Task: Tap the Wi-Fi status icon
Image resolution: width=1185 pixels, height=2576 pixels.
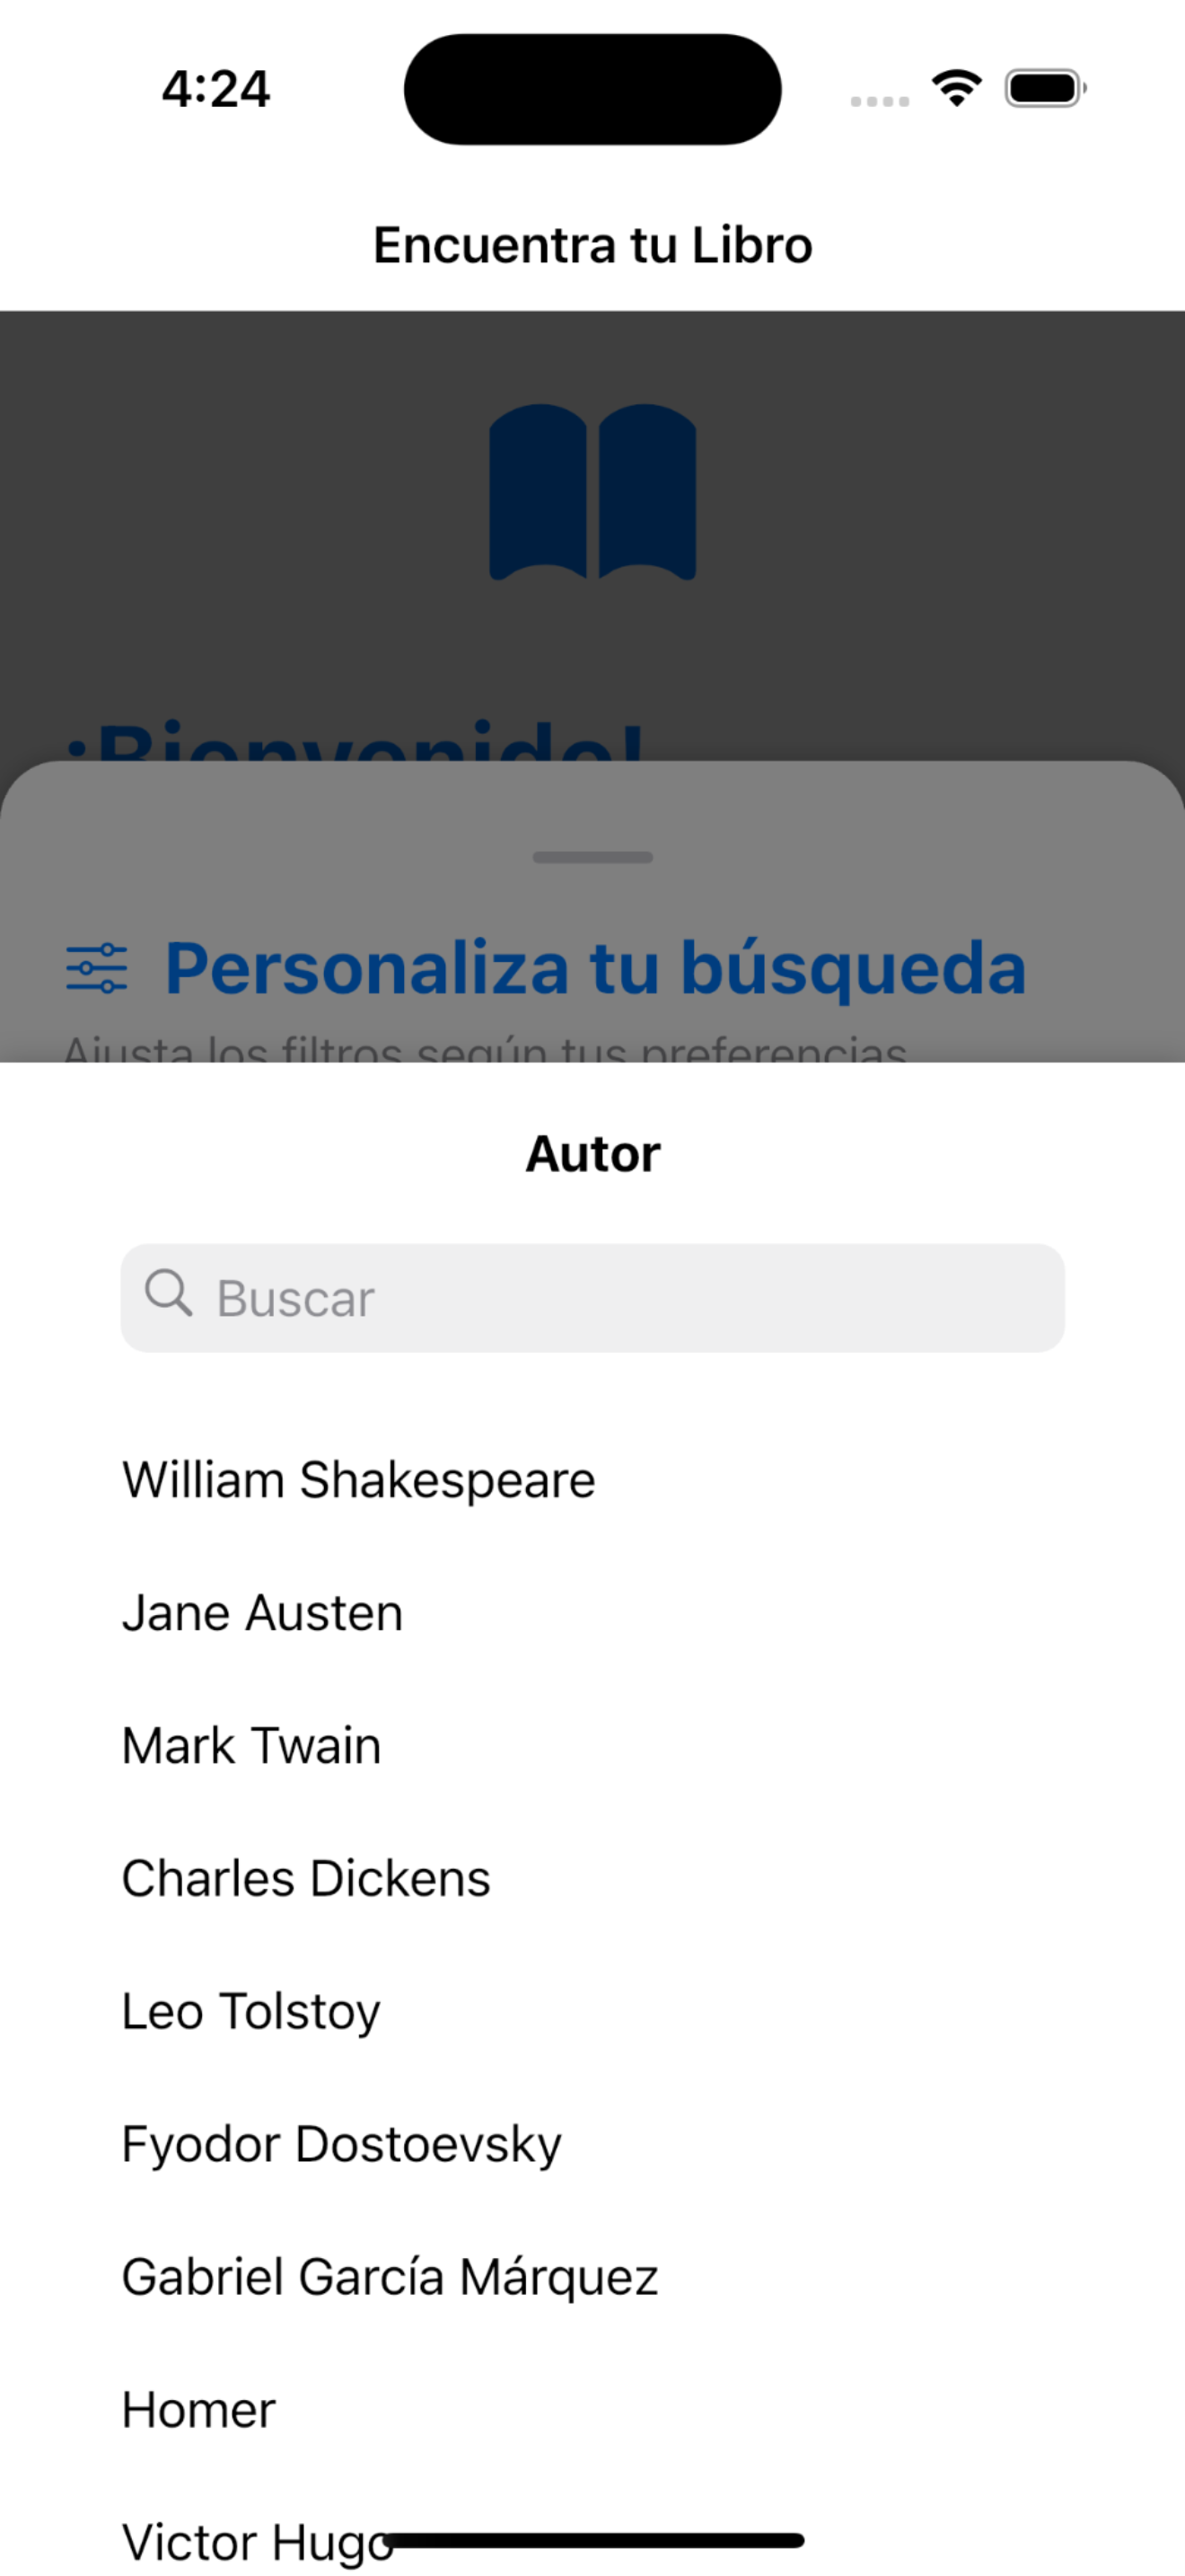Action: point(956,88)
